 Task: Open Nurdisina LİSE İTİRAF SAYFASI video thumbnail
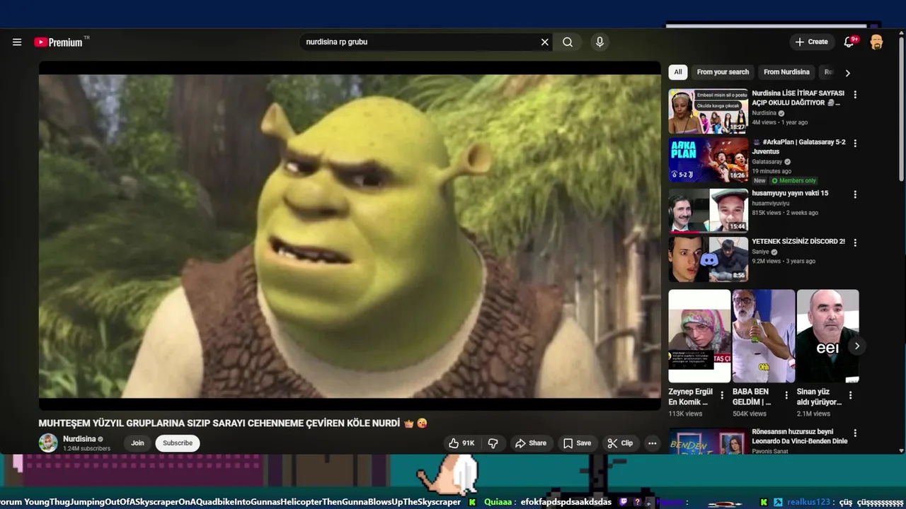point(709,111)
